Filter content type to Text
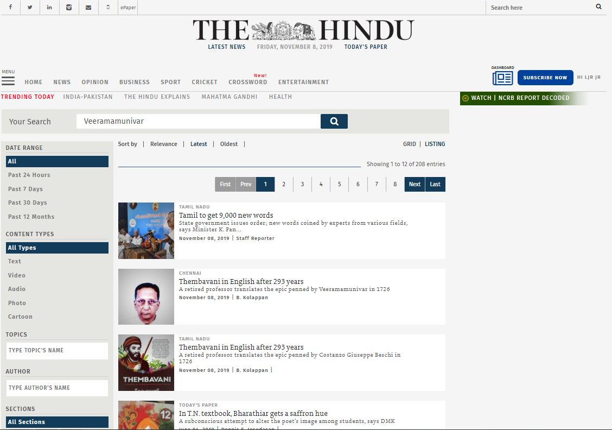The height and width of the screenshot is (430, 612). 15,261
